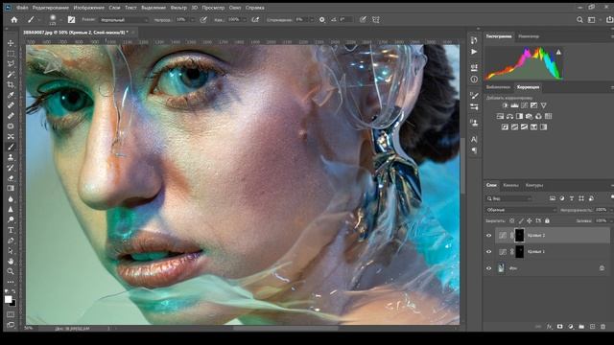Open the brush settings panel from options bar
The height and width of the screenshot is (345, 614).
[71, 19]
